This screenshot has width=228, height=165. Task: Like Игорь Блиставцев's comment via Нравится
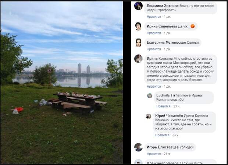click(154, 154)
